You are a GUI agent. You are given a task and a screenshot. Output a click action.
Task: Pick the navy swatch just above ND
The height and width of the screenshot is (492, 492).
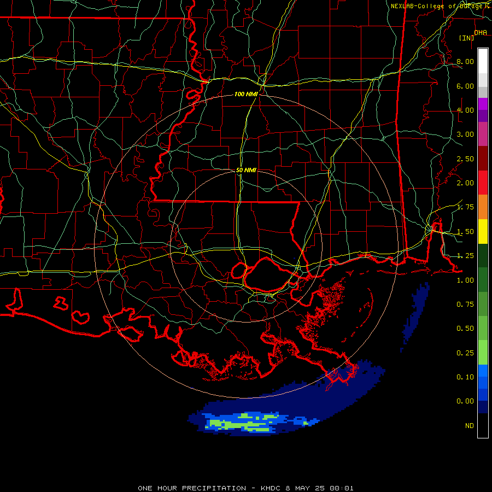(x=483, y=407)
